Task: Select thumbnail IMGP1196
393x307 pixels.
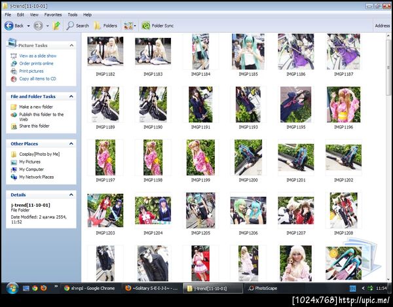Action: click(343, 105)
